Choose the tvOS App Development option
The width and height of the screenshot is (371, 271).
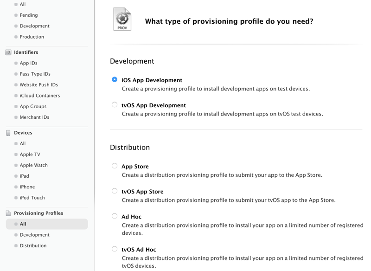point(115,105)
